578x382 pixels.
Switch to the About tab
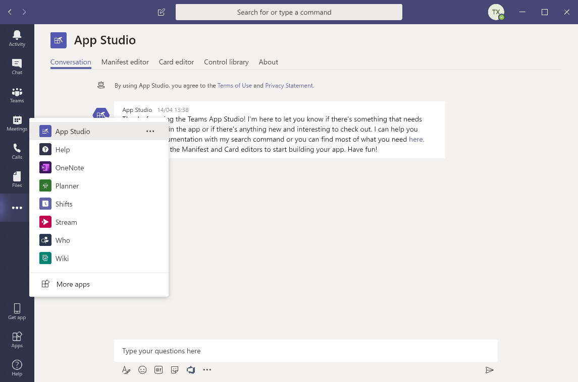269,62
